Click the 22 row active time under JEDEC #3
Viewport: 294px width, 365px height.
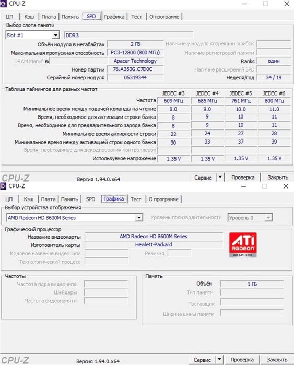click(x=173, y=134)
